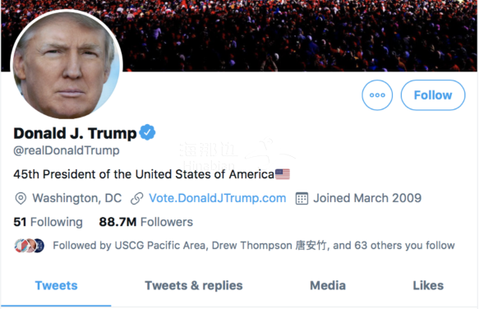Click the Donald J. Trump display name
Screen dimensions: 479x309
coord(75,133)
